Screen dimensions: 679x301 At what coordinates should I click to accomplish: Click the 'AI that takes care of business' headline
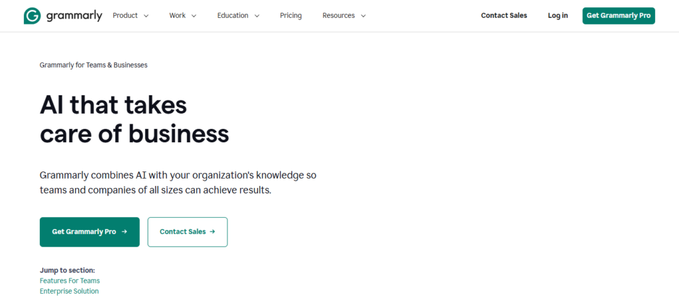pyautogui.click(x=134, y=119)
